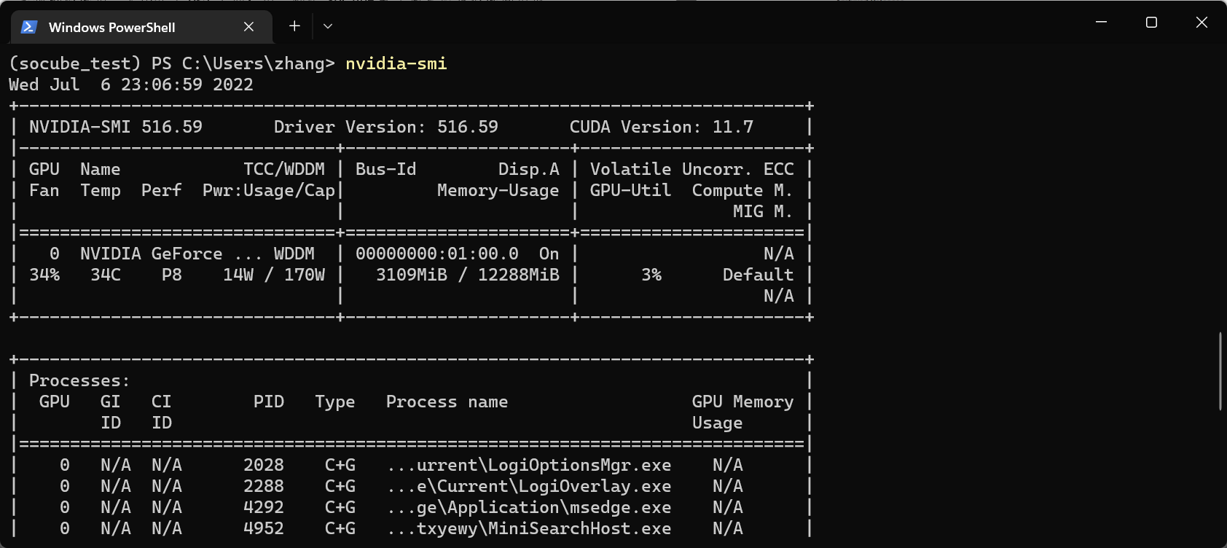The image size is (1227, 548).
Task: Click PID 2028 in the process list
Action: (x=264, y=465)
